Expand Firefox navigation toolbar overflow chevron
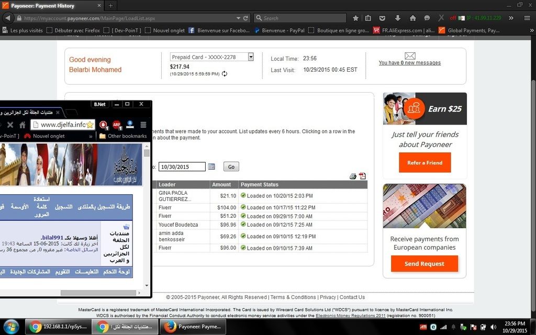This screenshot has width=536, height=335. pos(511,18)
